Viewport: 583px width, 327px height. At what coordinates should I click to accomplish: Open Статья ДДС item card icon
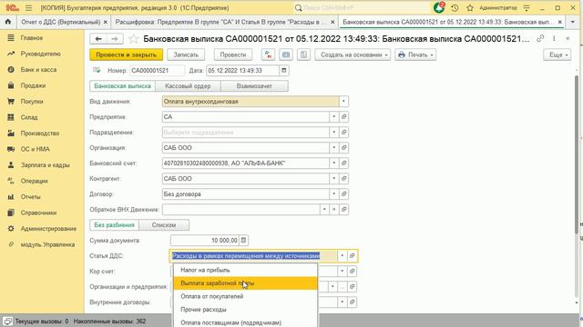pyautogui.click(x=353, y=255)
